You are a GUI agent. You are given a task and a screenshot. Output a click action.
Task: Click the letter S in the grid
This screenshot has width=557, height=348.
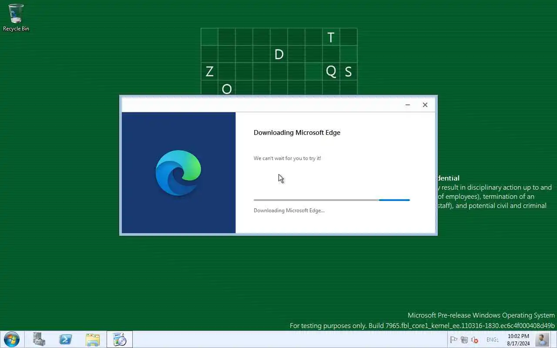click(348, 72)
